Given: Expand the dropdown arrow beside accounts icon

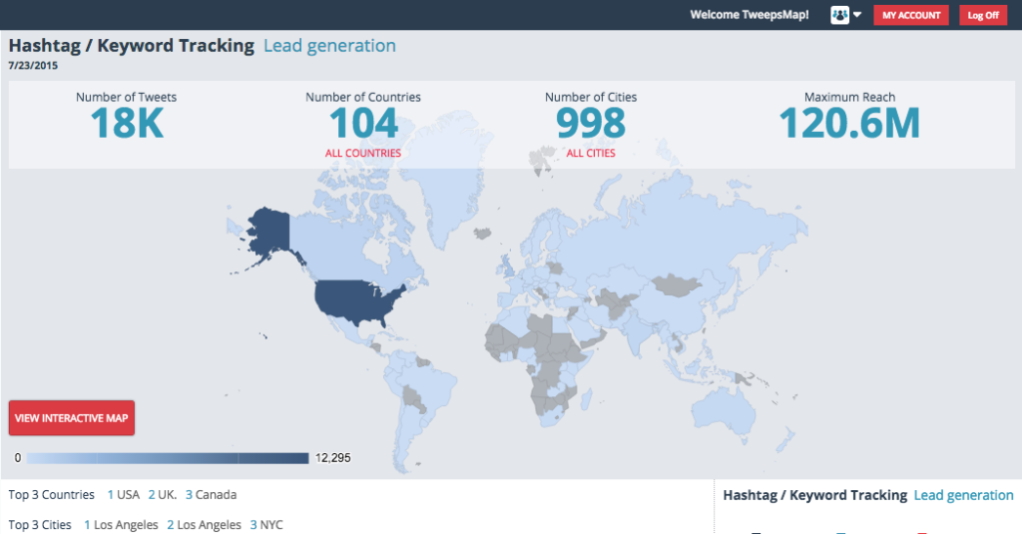Looking at the screenshot, I should tap(856, 15).
